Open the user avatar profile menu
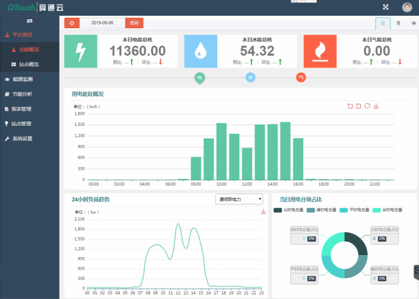This screenshot has width=419, height=299. pos(405,7)
